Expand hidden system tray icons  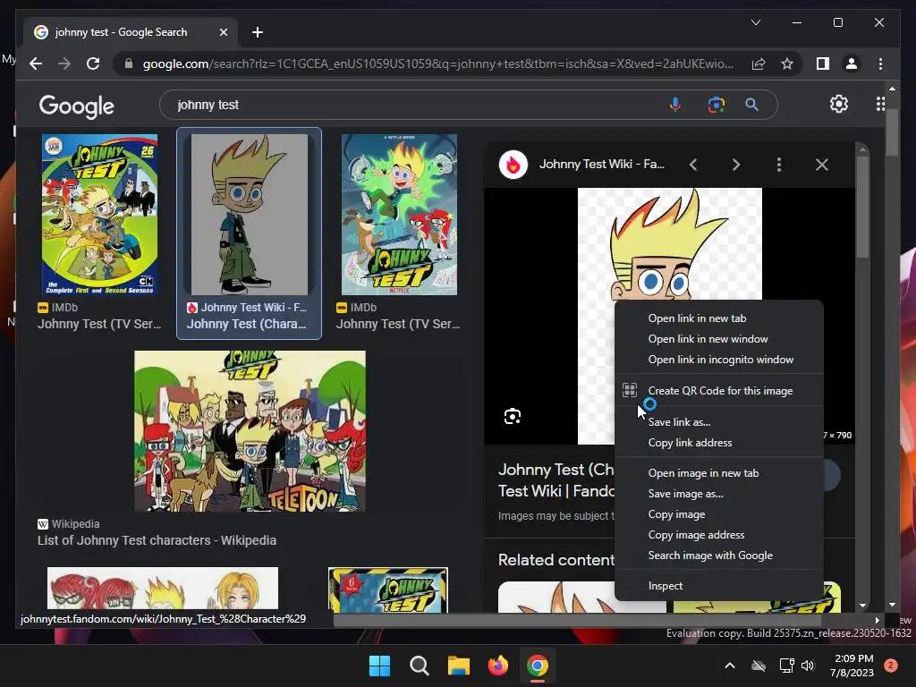(730, 666)
